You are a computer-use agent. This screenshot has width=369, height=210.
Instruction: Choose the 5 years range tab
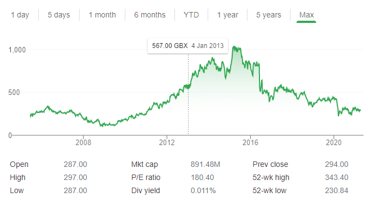tap(269, 15)
